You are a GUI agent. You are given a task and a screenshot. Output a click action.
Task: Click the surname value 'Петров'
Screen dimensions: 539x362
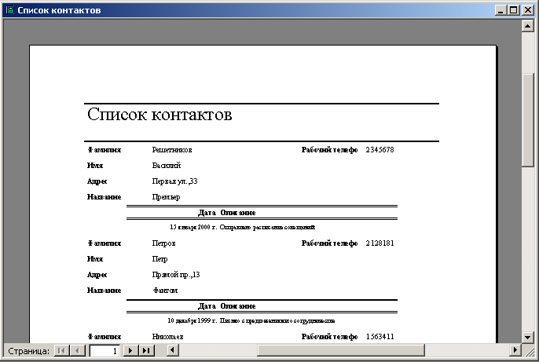pos(163,243)
